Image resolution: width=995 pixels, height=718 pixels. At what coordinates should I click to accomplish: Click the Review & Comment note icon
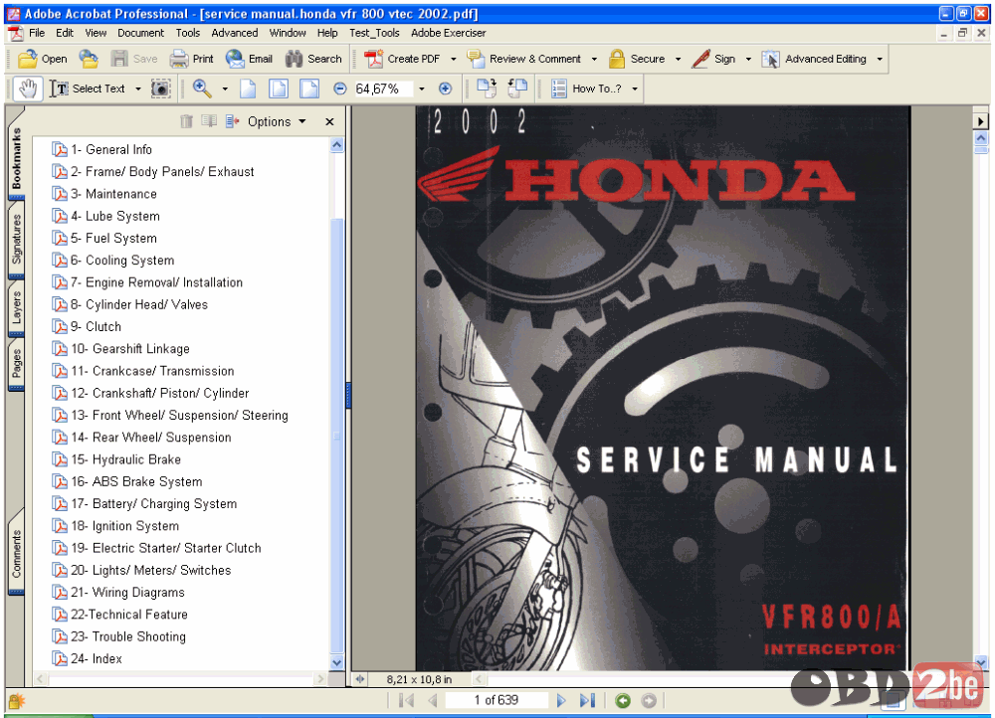tap(476, 59)
